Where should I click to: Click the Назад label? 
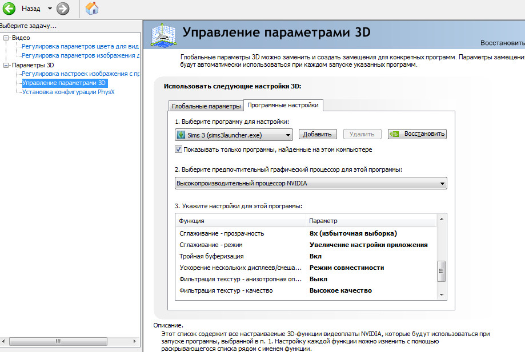click(31, 9)
